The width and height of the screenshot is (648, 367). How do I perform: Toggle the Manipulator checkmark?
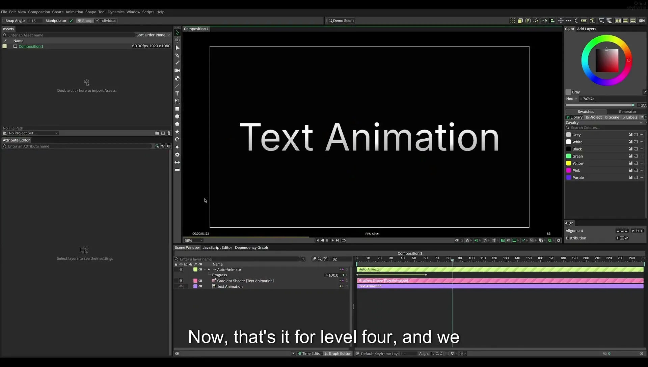[71, 21]
